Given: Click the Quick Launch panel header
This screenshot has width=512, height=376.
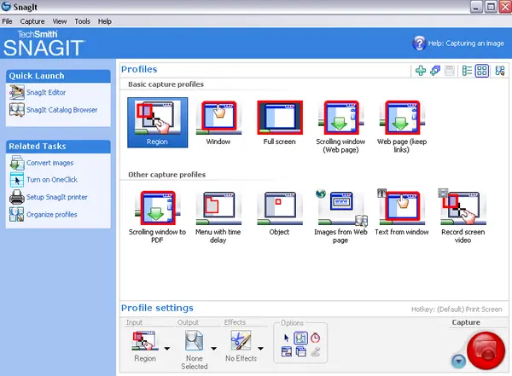Looking at the screenshot, I should (x=58, y=76).
